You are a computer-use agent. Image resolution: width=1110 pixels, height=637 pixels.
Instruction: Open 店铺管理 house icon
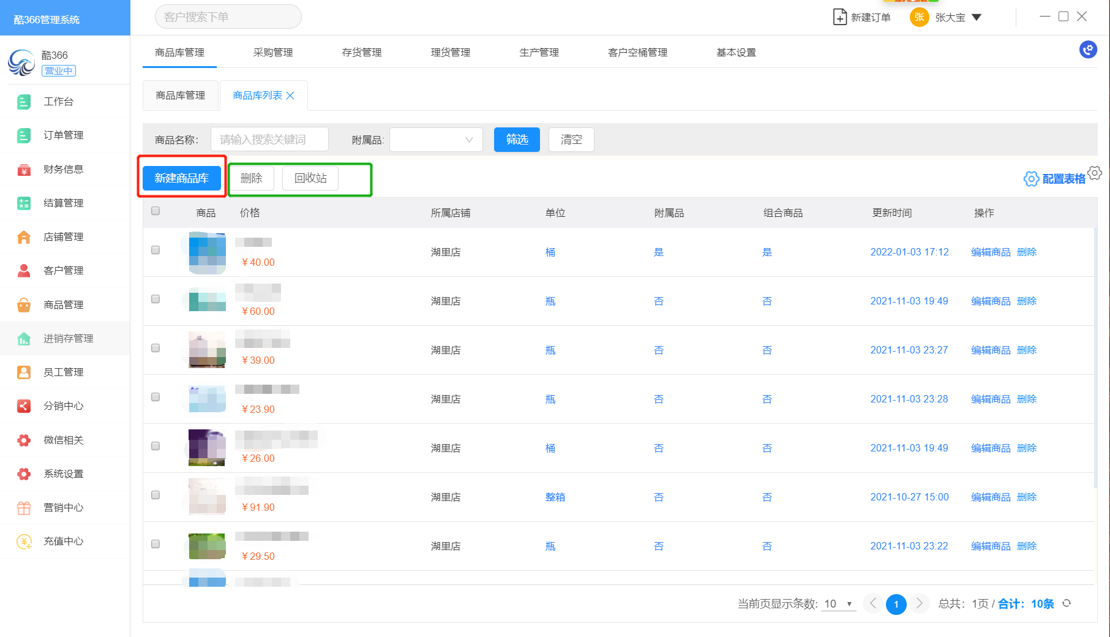(24, 237)
